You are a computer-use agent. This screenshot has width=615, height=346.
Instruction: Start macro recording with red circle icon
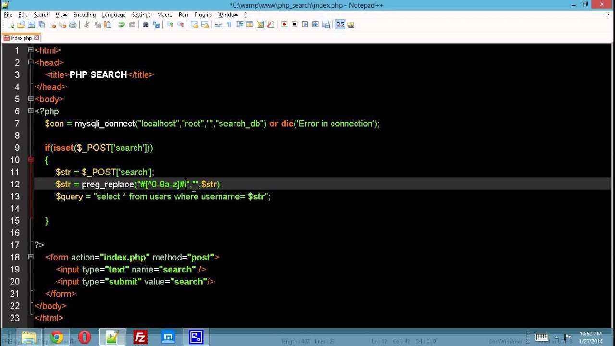[284, 25]
